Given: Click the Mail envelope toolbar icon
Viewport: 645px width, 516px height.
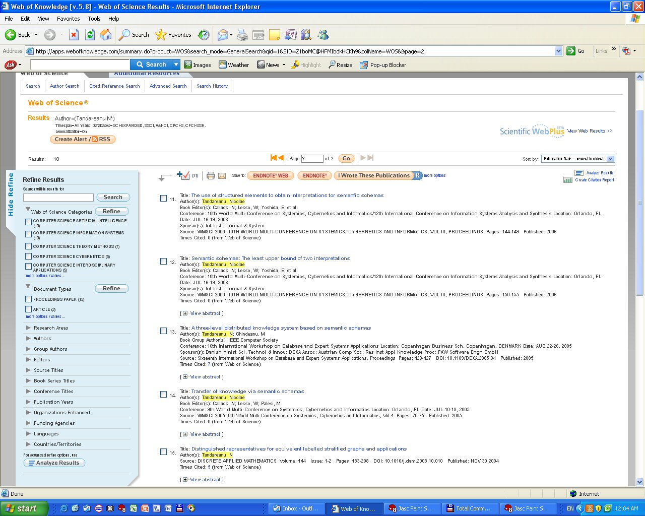Looking at the screenshot, I should 222,35.
